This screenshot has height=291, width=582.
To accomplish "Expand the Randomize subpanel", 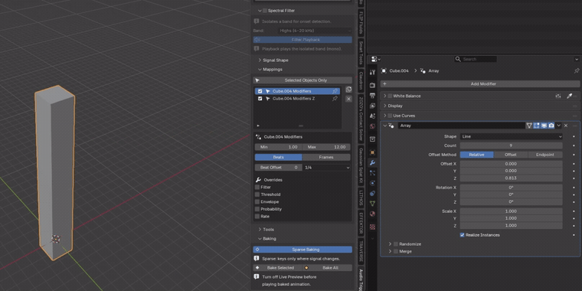I will pos(390,244).
